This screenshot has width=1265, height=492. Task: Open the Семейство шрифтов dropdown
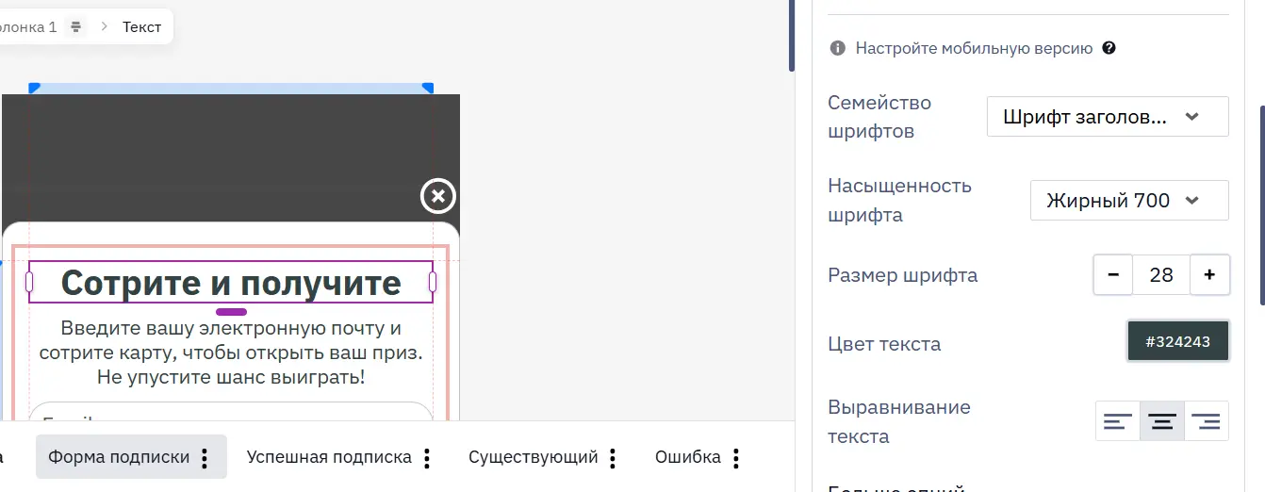(1108, 117)
